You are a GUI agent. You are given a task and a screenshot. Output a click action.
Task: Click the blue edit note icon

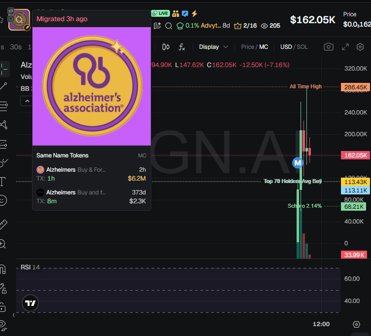(x=185, y=13)
